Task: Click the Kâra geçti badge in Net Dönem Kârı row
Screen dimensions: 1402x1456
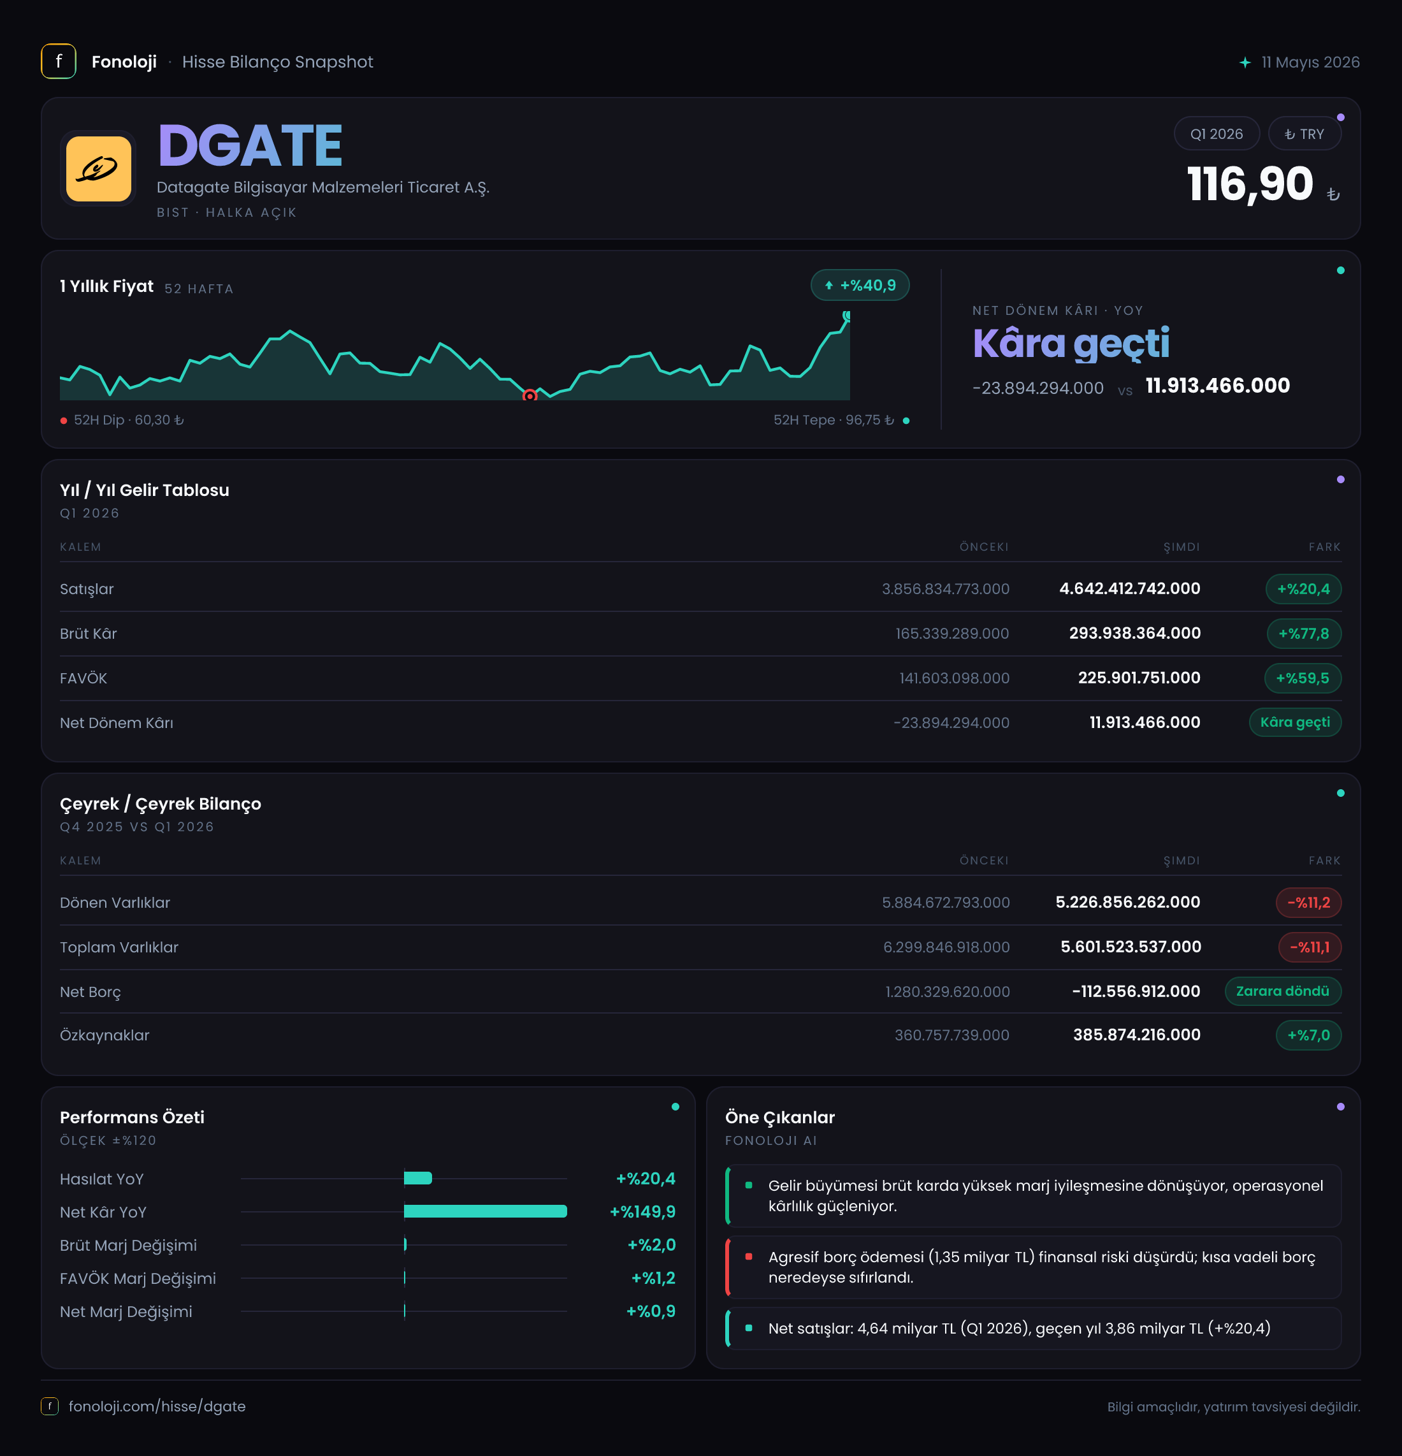Action: [1295, 722]
